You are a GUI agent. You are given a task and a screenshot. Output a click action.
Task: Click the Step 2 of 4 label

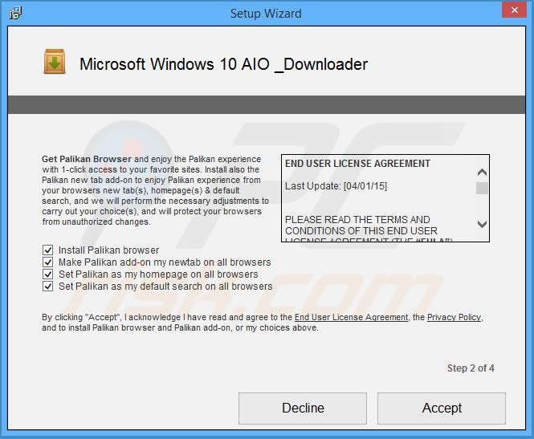pos(471,368)
